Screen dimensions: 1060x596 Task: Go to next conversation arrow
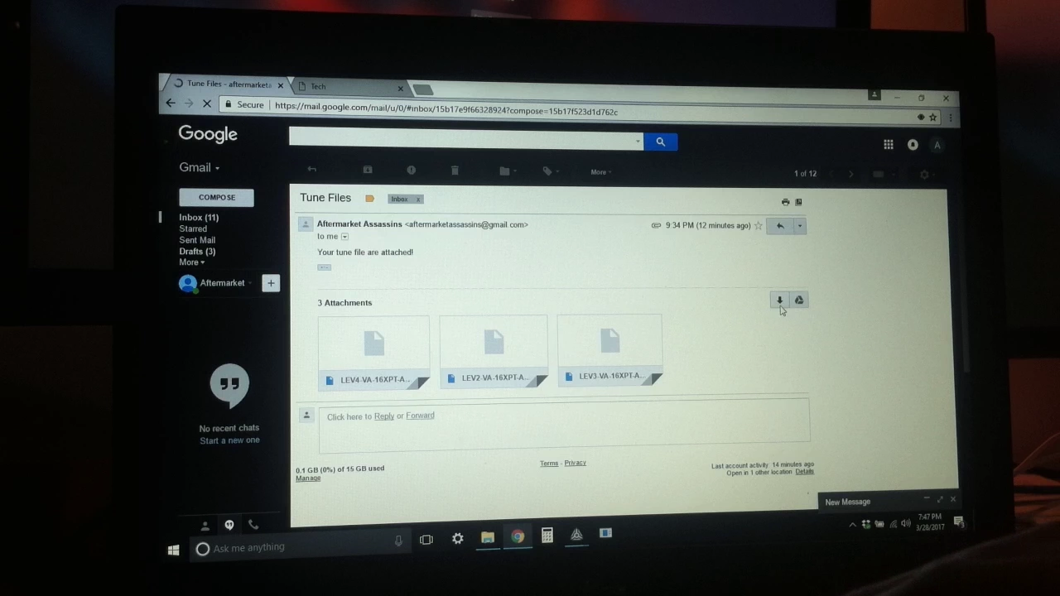(x=851, y=174)
